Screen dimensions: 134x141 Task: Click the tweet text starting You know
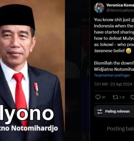(114, 35)
